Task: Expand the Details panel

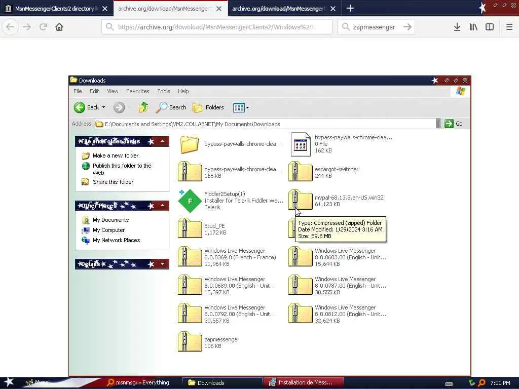Action: click(163, 263)
